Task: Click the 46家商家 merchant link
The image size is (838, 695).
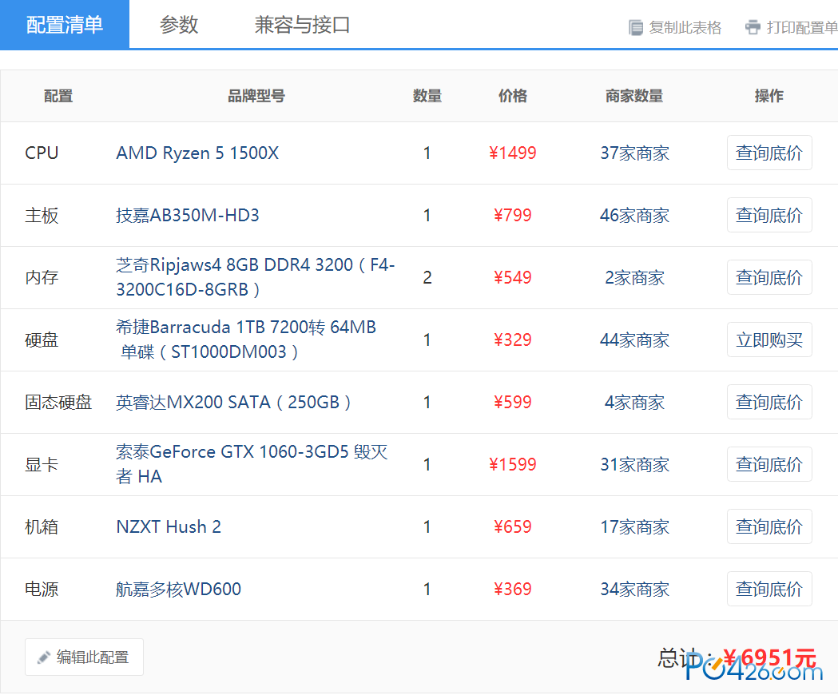Action: coord(634,216)
